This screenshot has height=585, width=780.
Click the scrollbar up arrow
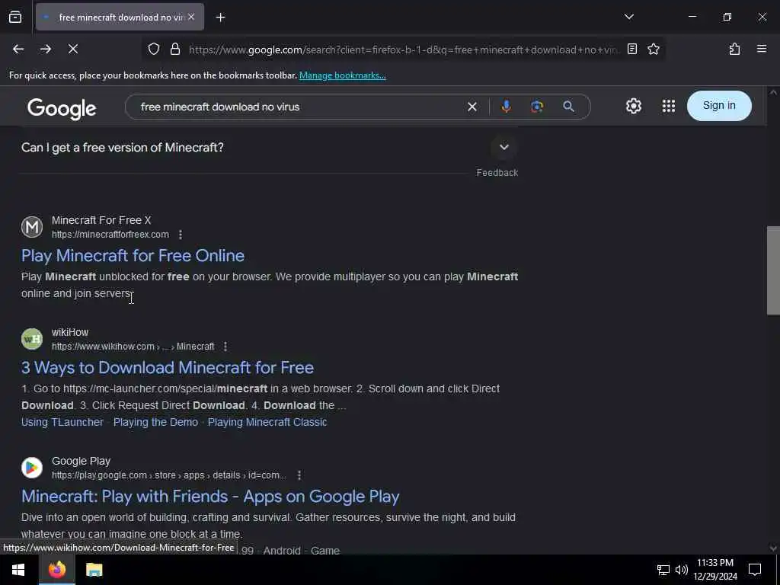point(773,92)
